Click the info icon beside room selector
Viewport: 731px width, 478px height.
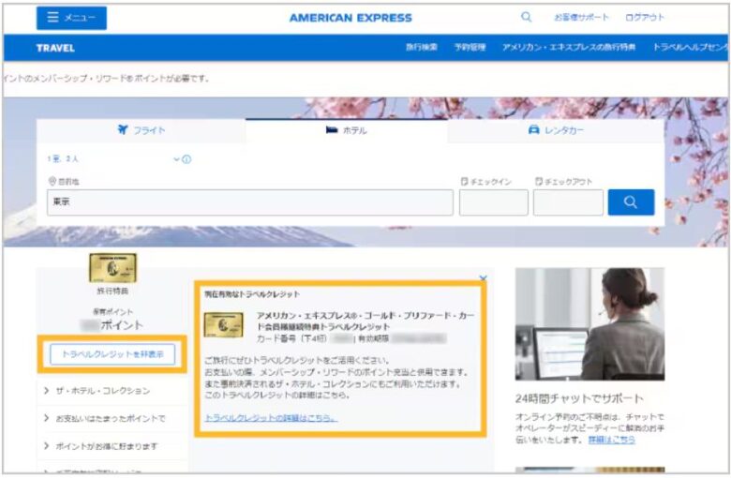coord(186,159)
